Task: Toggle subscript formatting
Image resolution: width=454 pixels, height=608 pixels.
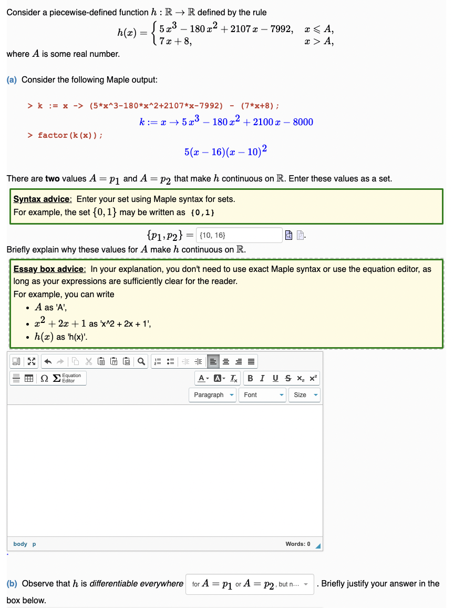Action: coord(300,378)
